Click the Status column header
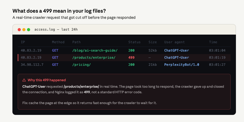Screen dimensions: 244x122 pyautogui.click(x=134, y=42)
